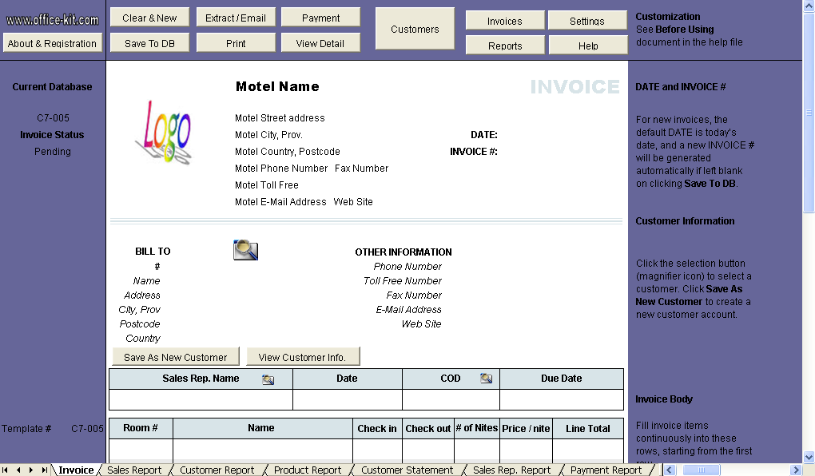
Task: Click the Phone Number label
Action: tap(407, 266)
